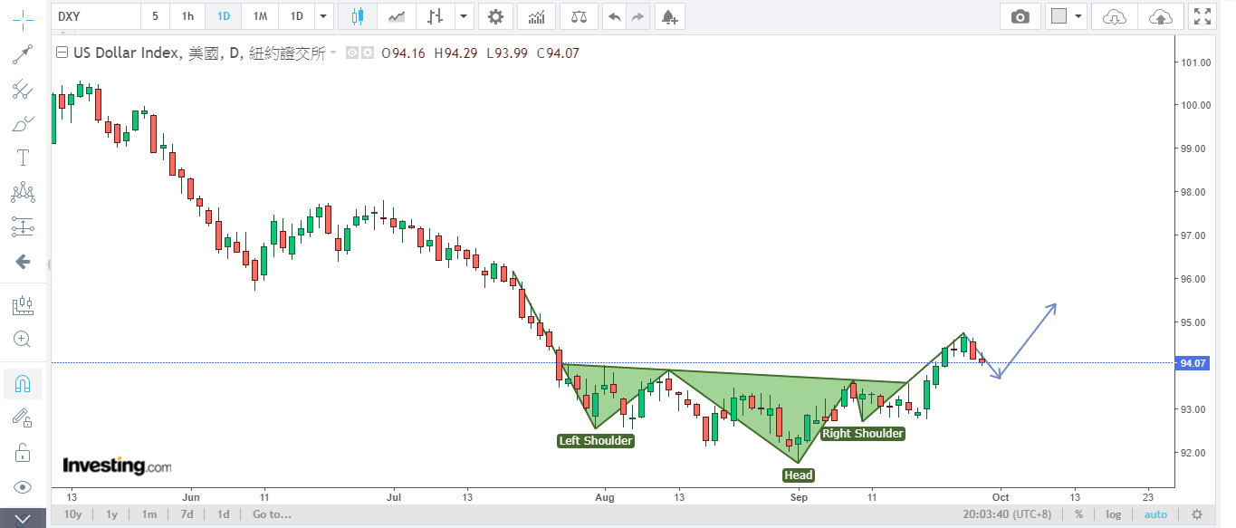Toggle log scale
The height and width of the screenshot is (528, 1236).
1113,514
